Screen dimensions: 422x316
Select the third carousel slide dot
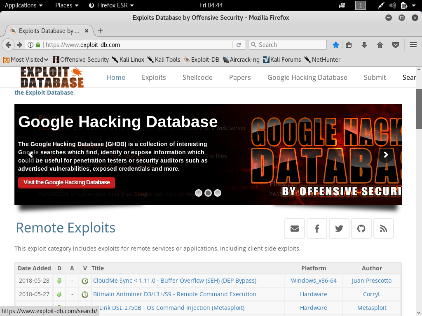tap(218, 193)
